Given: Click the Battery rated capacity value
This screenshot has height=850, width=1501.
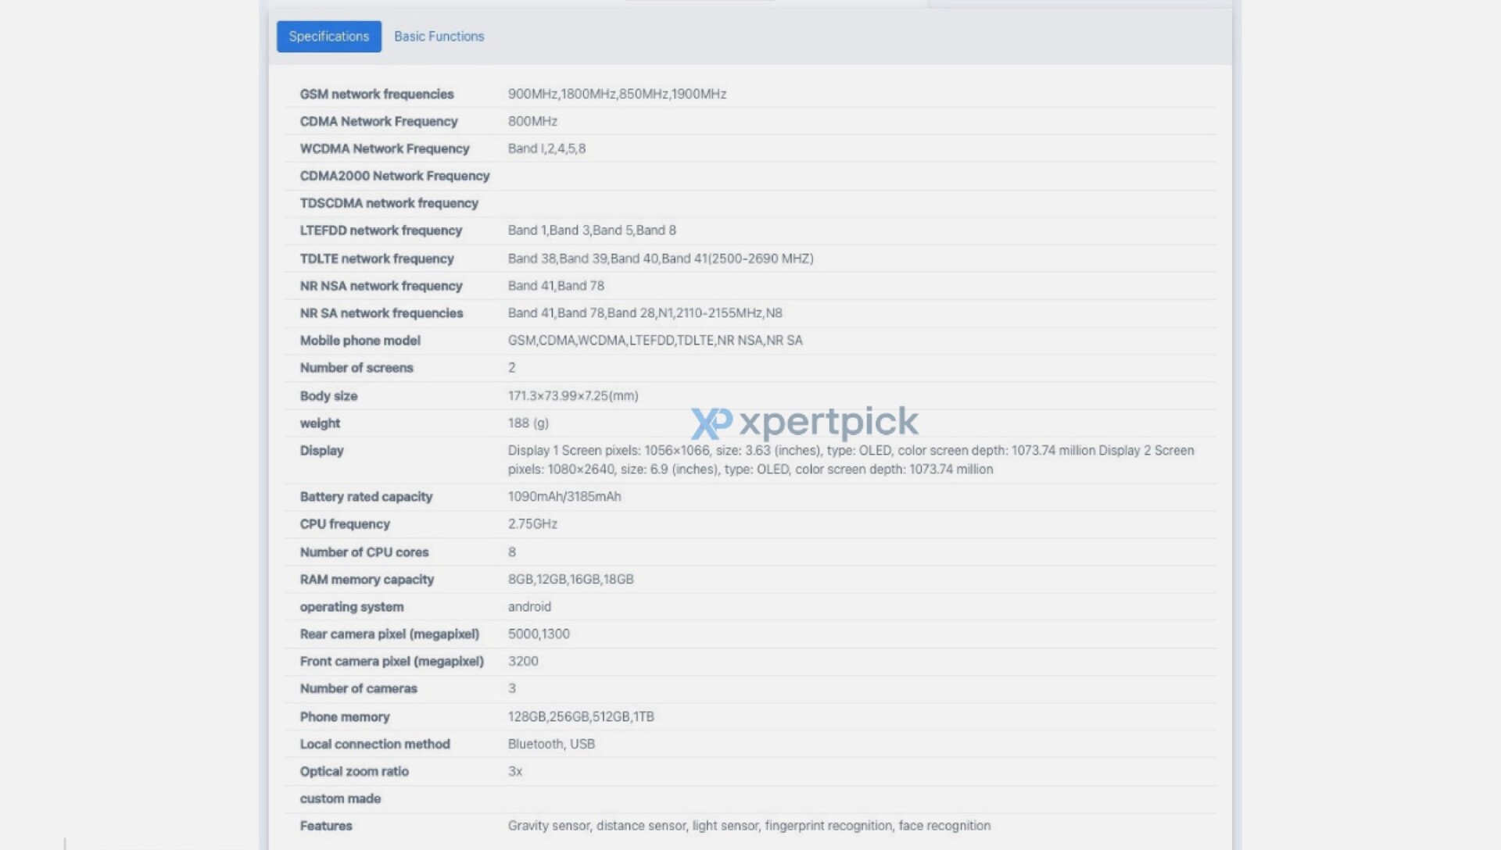Looking at the screenshot, I should [x=564, y=497].
